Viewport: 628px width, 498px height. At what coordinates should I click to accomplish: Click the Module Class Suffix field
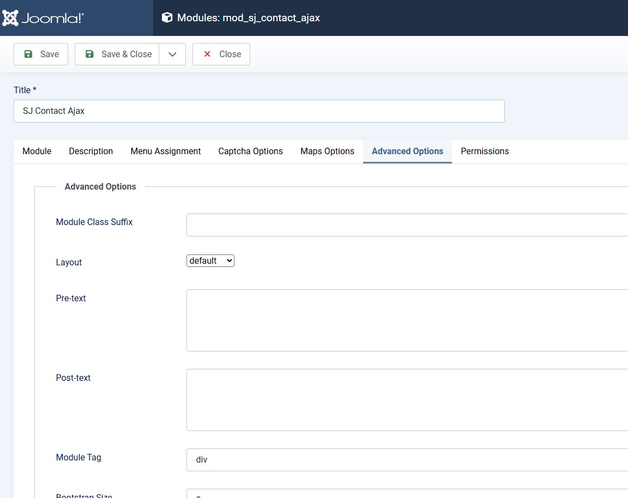point(407,225)
